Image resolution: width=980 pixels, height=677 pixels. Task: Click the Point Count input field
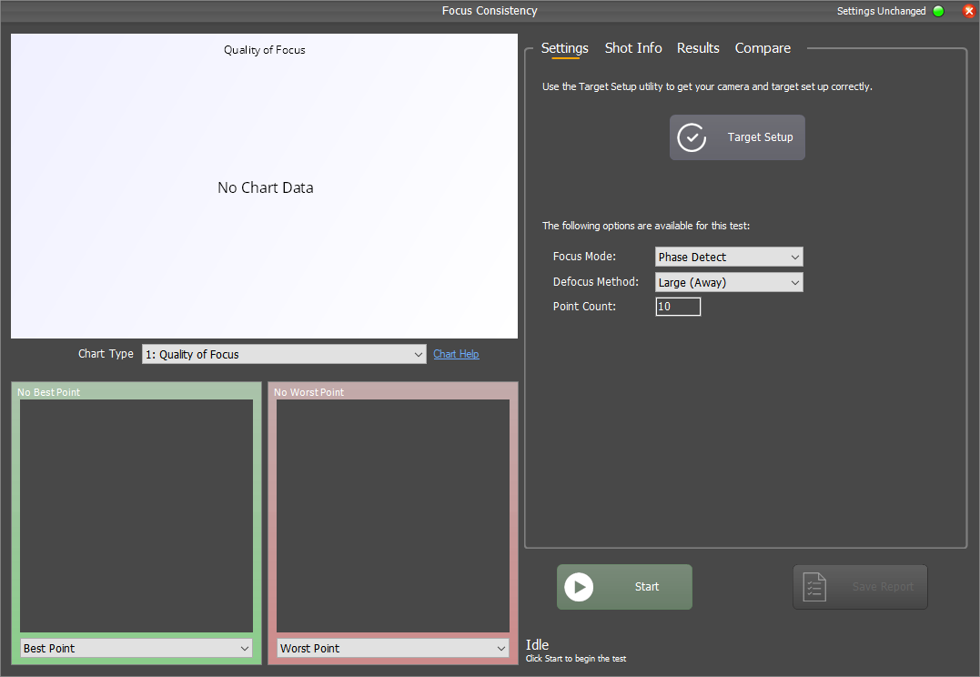(x=678, y=307)
